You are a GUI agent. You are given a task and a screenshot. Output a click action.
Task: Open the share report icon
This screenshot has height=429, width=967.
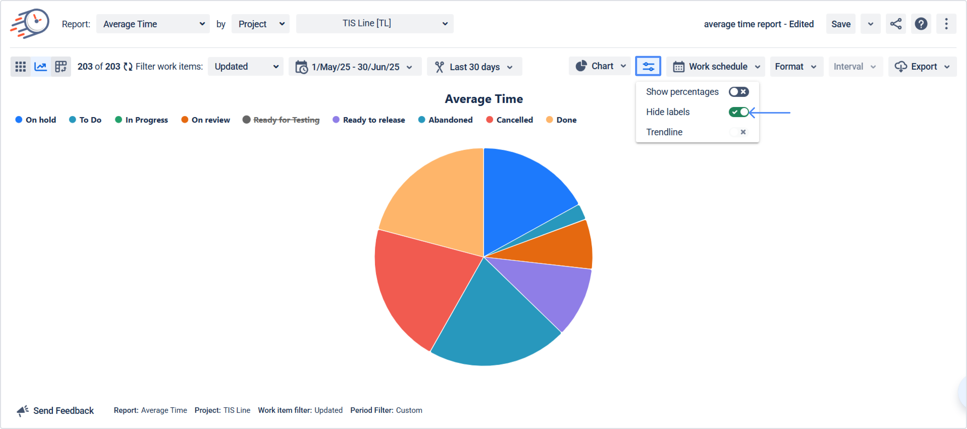896,24
